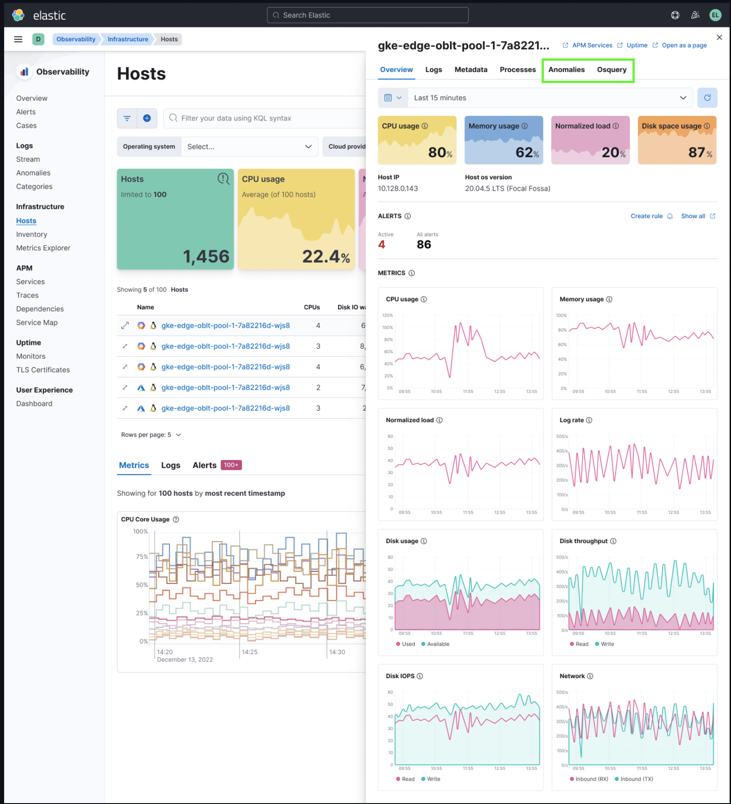Expand the Rows per page dropdown

(x=151, y=434)
